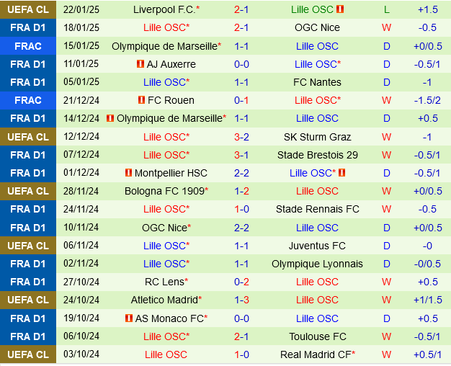451x366 pixels.
Task: Open Liverpool F.C. team page
Action: [164, 9]
